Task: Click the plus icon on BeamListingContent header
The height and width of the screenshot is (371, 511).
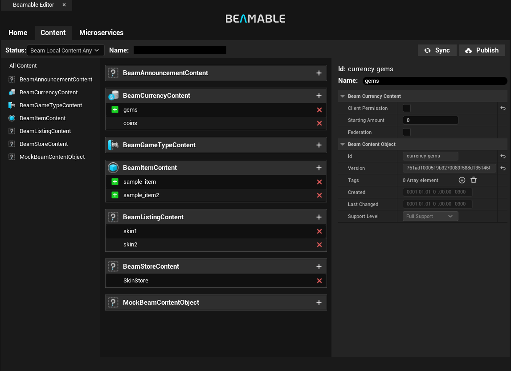Action: pyautogui.click(x=319, y=217)
